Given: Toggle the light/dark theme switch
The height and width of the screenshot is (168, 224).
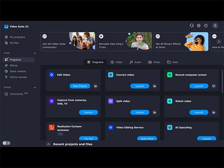Looking at the screenshot, I should point(6,143).
